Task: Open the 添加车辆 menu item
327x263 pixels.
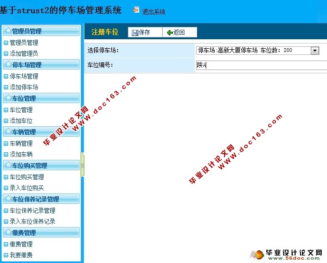Action: click(21, 154)
